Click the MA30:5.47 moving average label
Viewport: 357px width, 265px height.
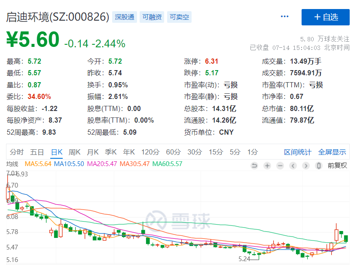[134, 164]
